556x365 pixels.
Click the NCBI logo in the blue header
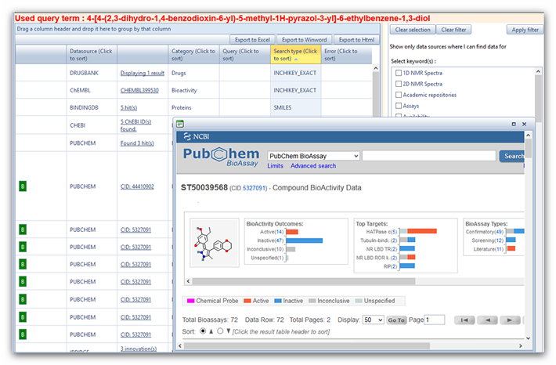pyautogui.click(x=196, y=136)
